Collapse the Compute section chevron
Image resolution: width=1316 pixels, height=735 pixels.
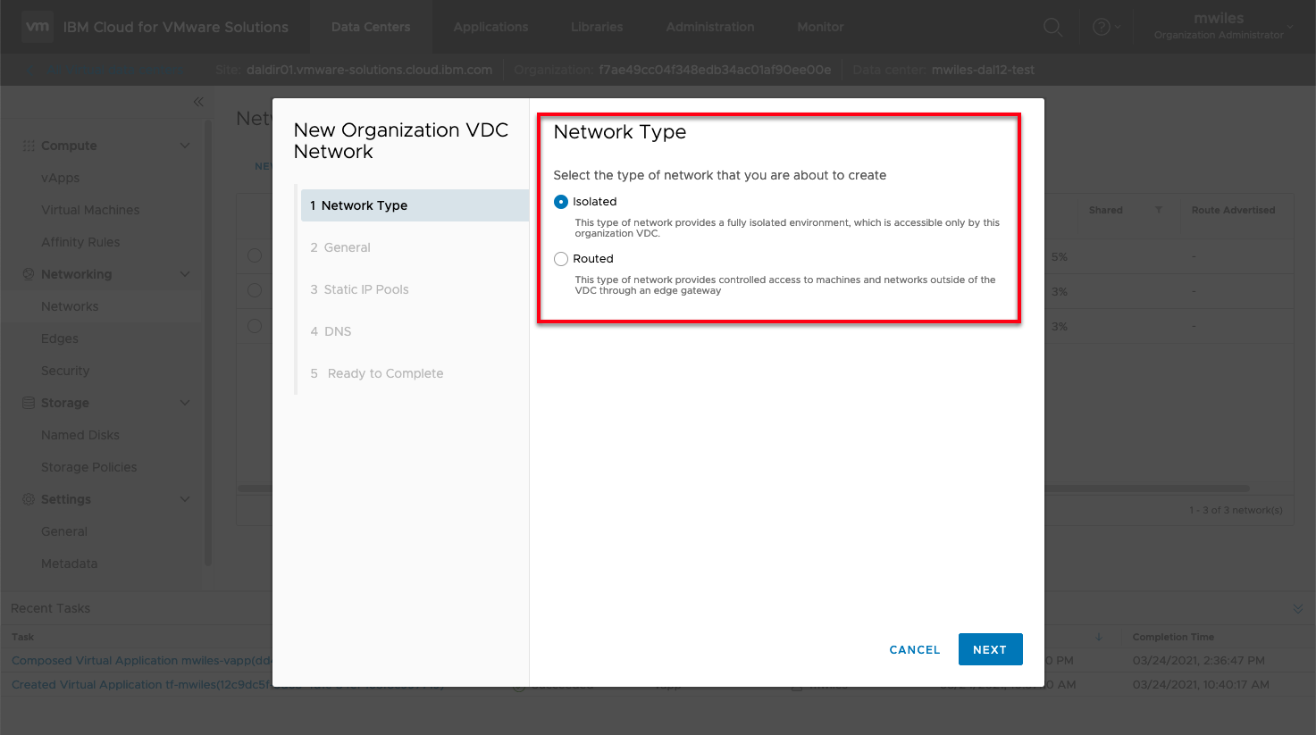pos(185,146)
